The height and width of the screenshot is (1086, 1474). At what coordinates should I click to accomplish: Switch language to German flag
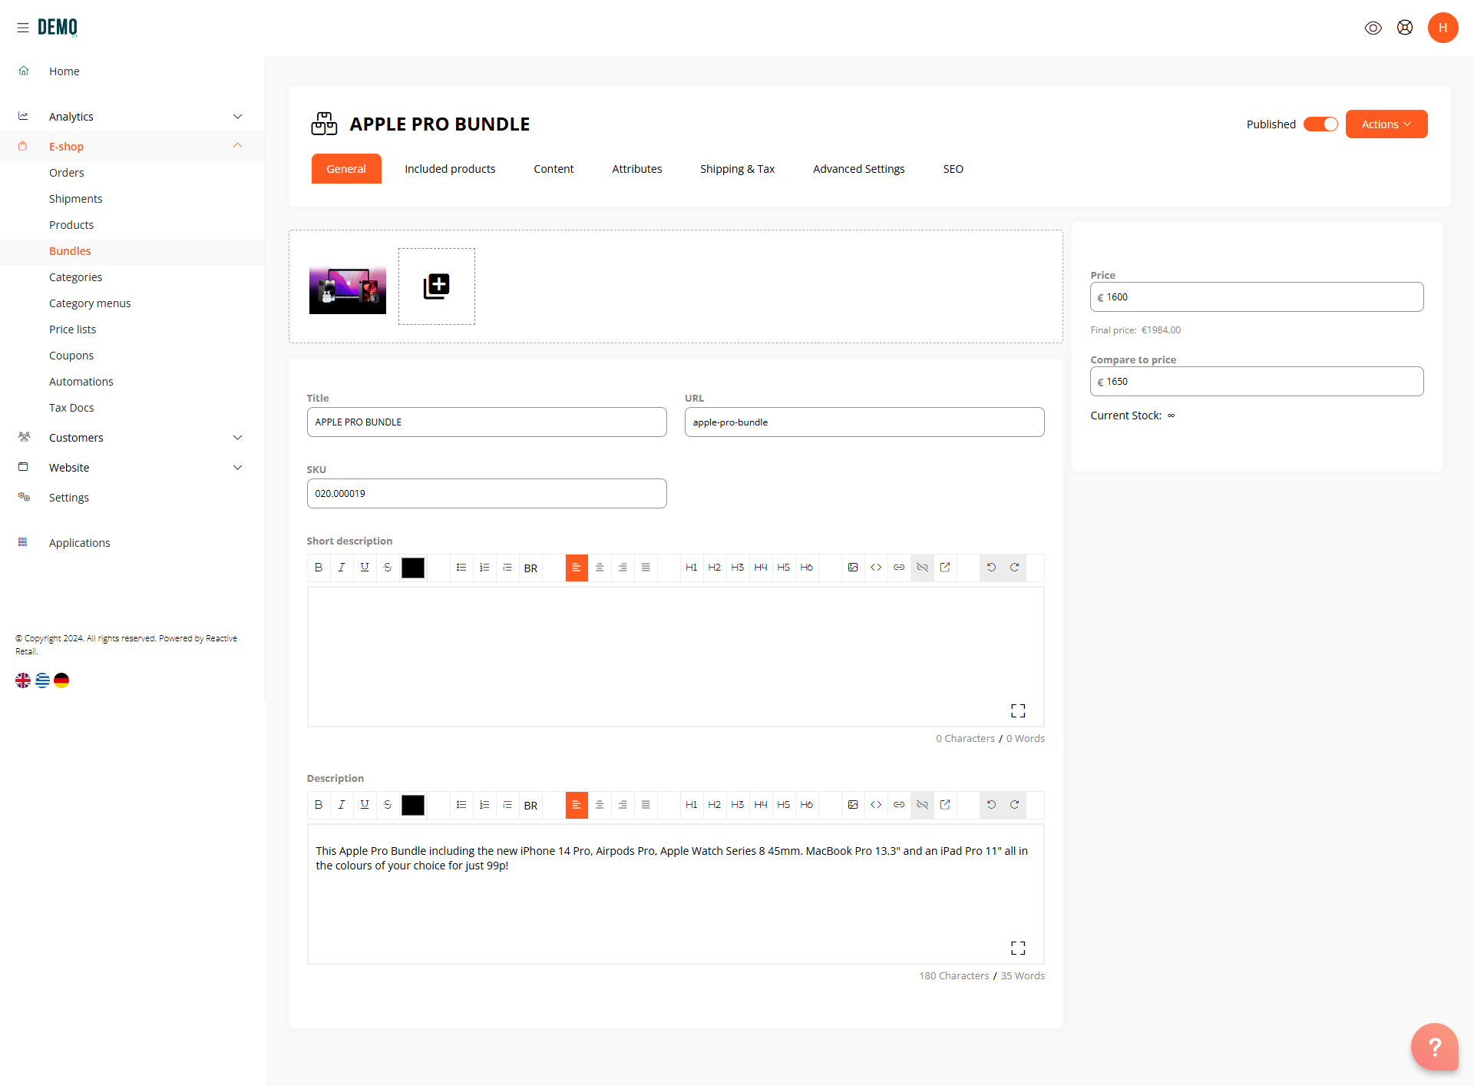point(61,680)
